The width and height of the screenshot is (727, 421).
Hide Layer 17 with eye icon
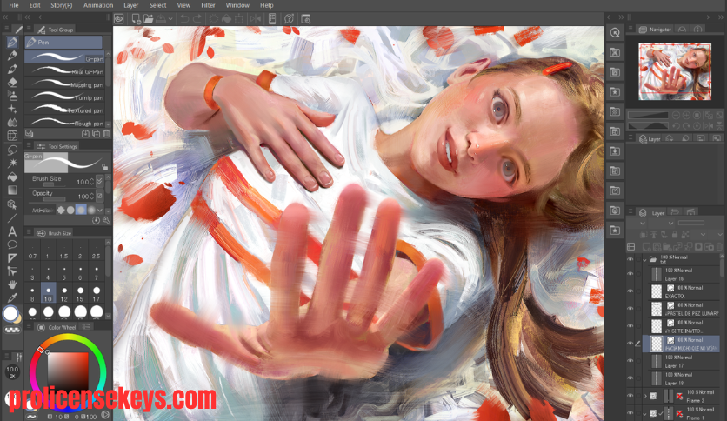pos(630,361)
